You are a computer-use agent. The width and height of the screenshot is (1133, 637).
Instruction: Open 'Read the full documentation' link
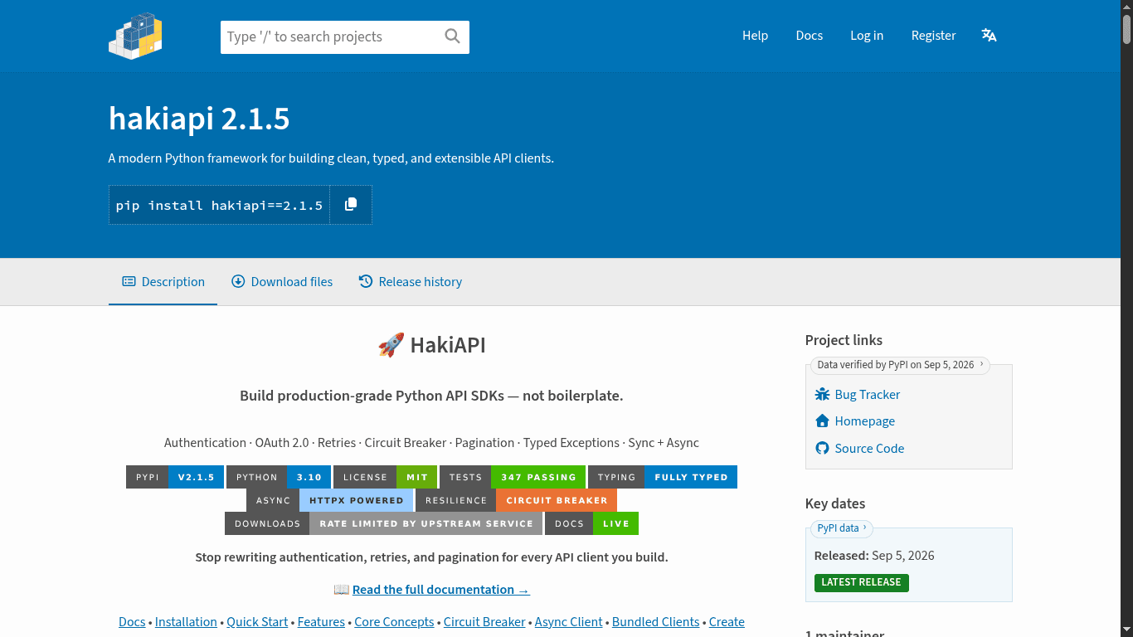point(441,590)
